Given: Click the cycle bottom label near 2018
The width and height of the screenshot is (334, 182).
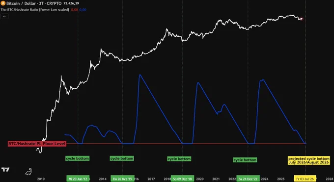Looking at the screenshot, I should tap(179, 159).
